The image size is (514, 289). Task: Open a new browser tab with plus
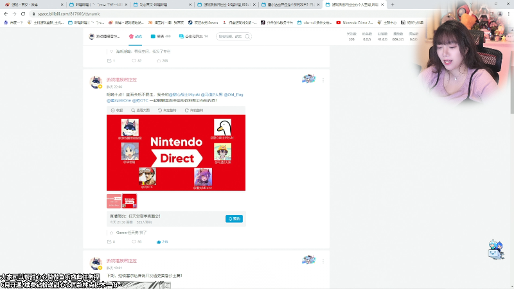[393, 4]
